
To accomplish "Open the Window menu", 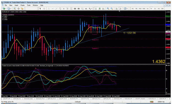I will point(35,5).
